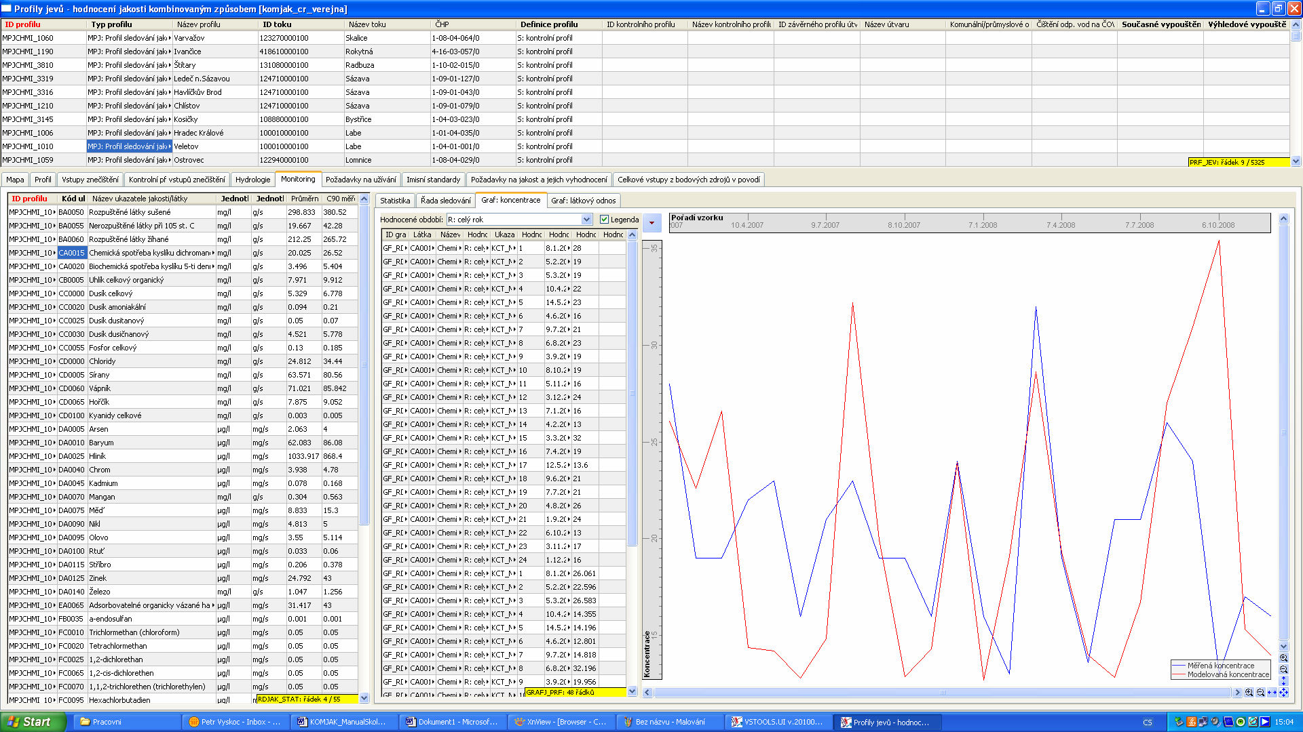Screen dimensions: 1303x732
Task: Select the CA0015 code cell
Action: pyautogui.click(x=71, y=253)
